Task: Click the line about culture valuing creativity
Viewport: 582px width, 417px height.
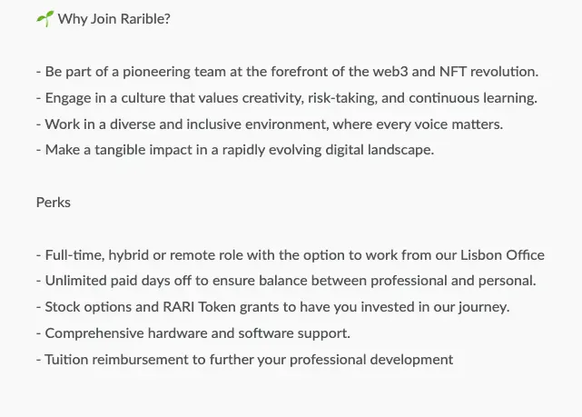Action: [x=287, y=98]
